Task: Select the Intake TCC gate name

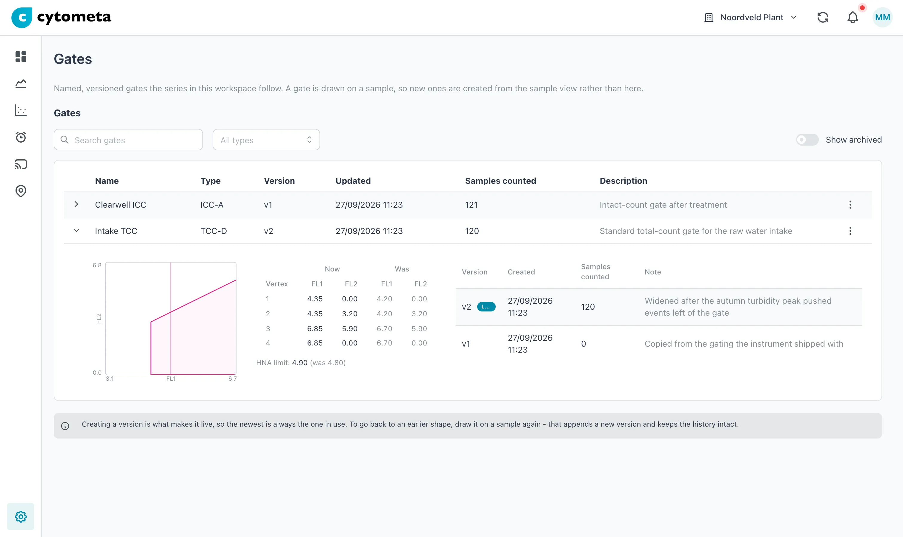Action: click(x=116, y=231)
